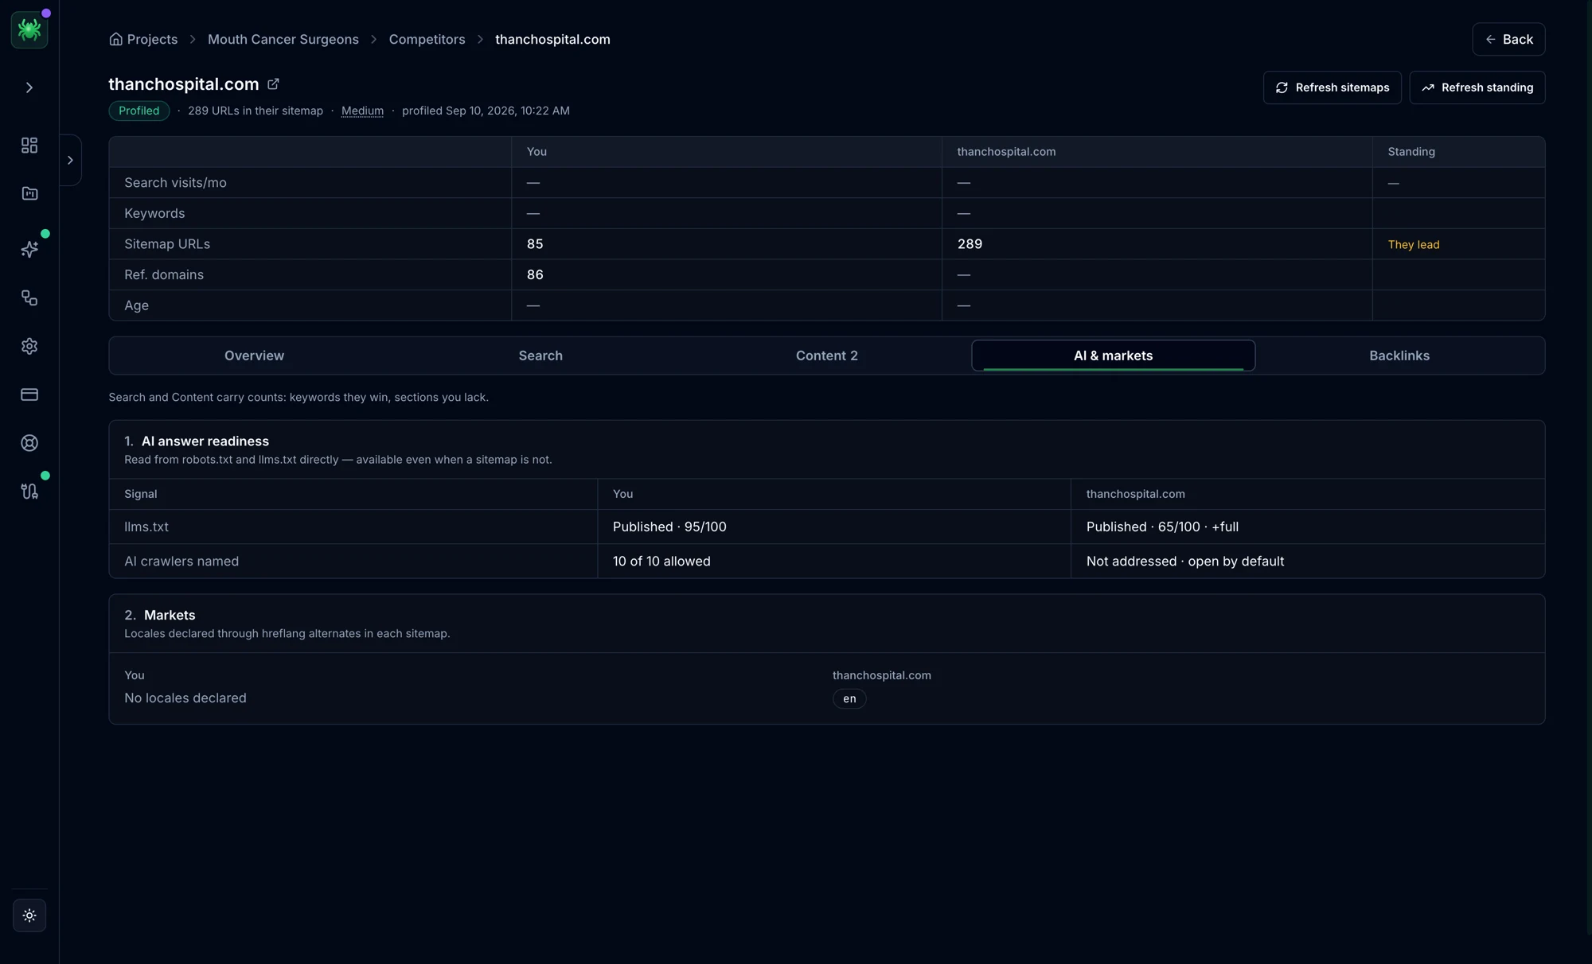Open the pull request compare sidebar icon
This screenshot has height=964, width=1592.
pyautogui.click(x=29, y=492)
